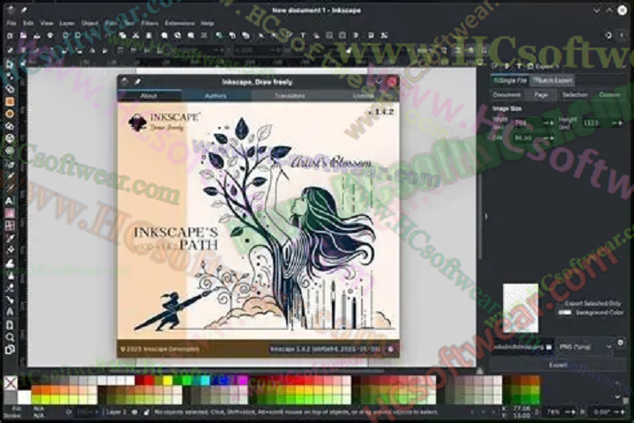
Task: Select the Selector arrow tool
Action: [x=10, y=64]
